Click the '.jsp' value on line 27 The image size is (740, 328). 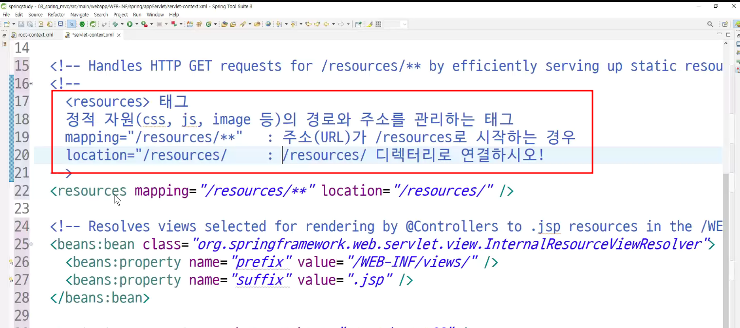click(x=370, y=280)
